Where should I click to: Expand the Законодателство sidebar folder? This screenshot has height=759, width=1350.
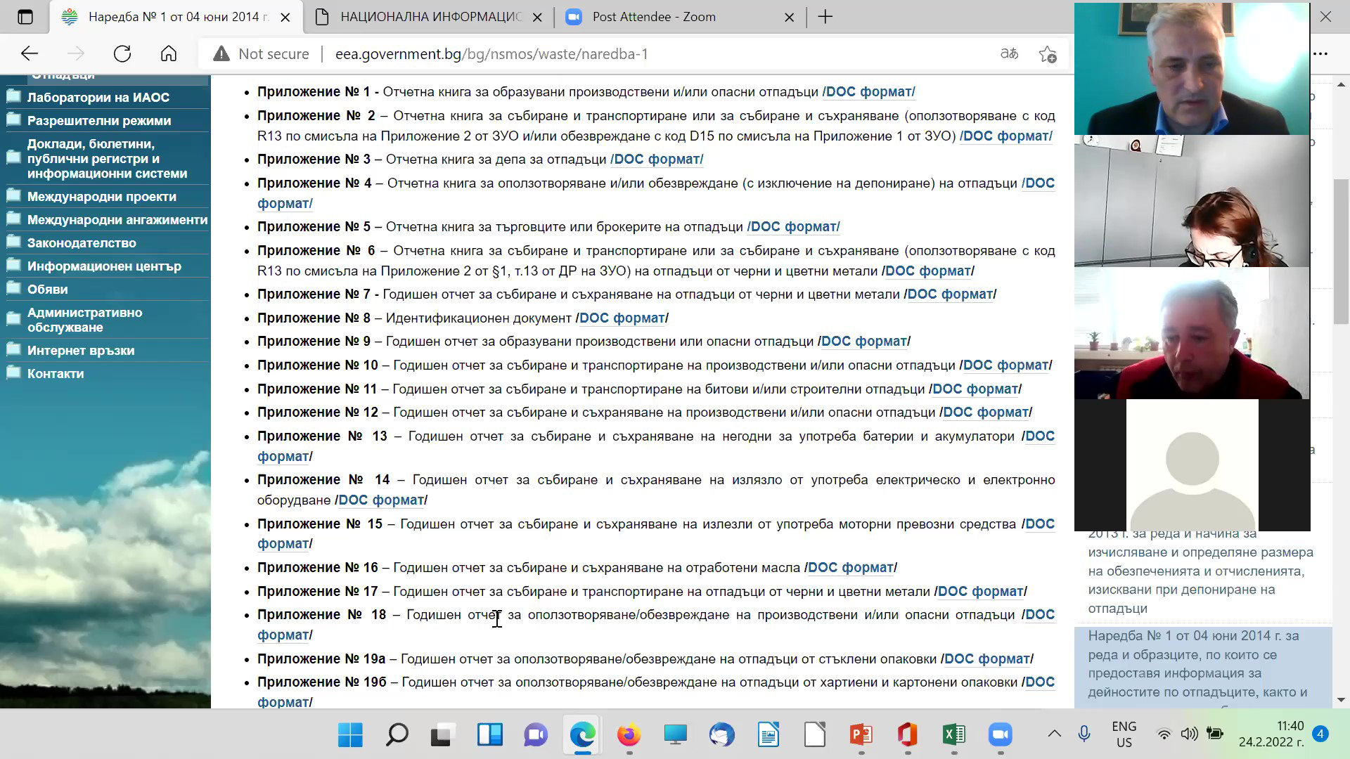82,243
